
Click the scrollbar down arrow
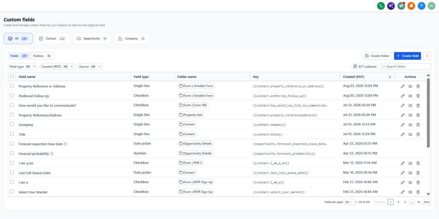coord(428,194)
